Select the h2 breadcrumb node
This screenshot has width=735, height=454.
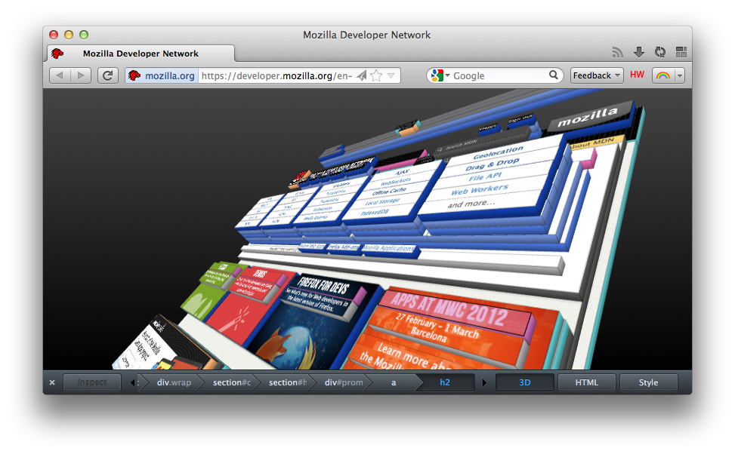click(x=445, y=382)
